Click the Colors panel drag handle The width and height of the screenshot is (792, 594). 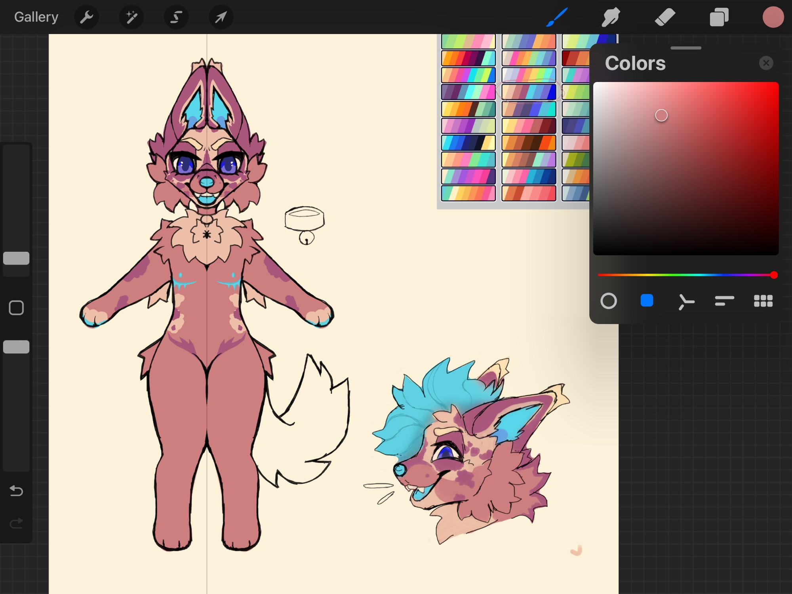[686, 48]
